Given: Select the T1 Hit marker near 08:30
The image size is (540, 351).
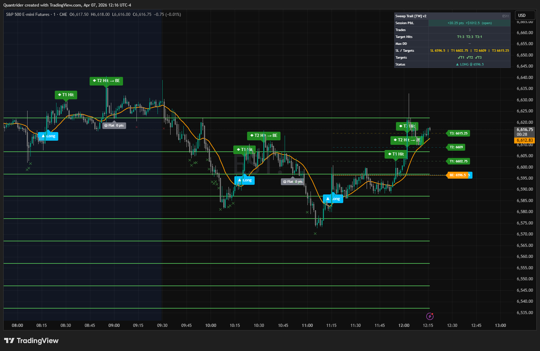Looking at the screenshot, I should click(x=66, y=95).
